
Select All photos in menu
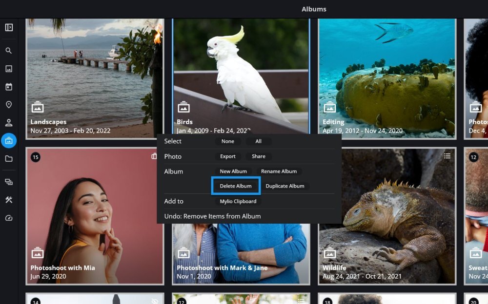click(258, 141)
